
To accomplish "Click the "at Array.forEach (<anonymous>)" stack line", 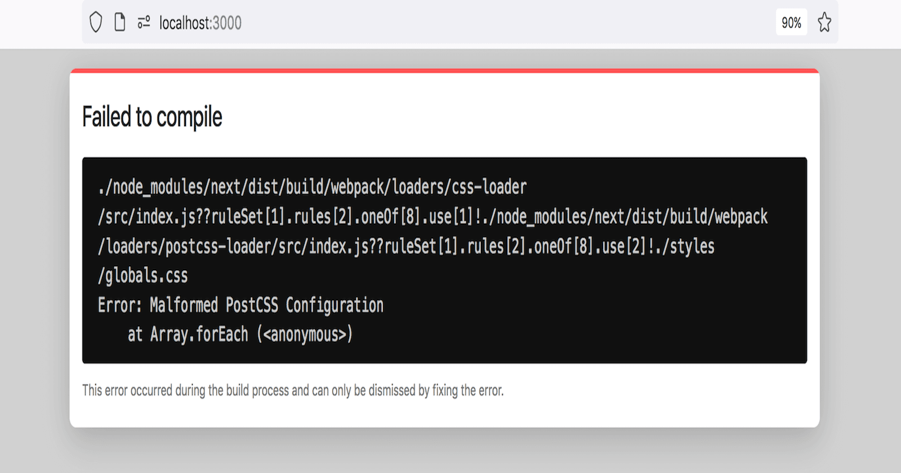I will 240,334.
